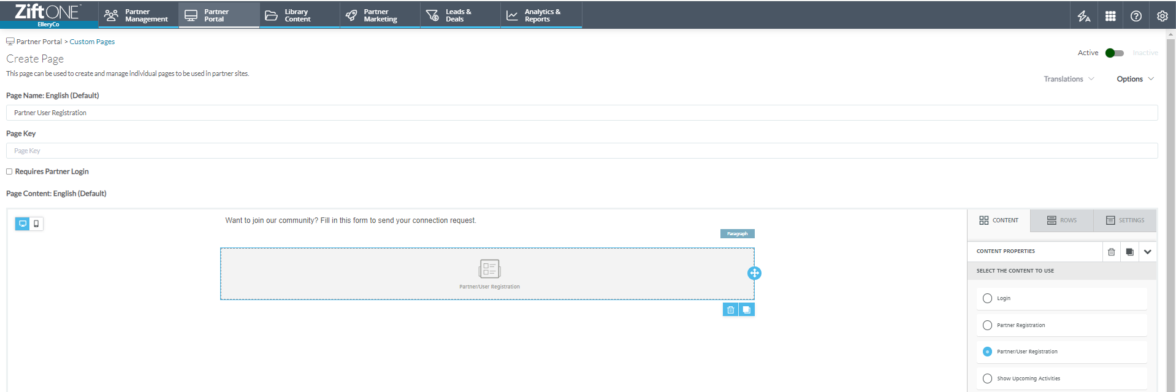Open the help question mark icon
This screenshot has height=392, width=1176.
click(x=1136, y=16)
